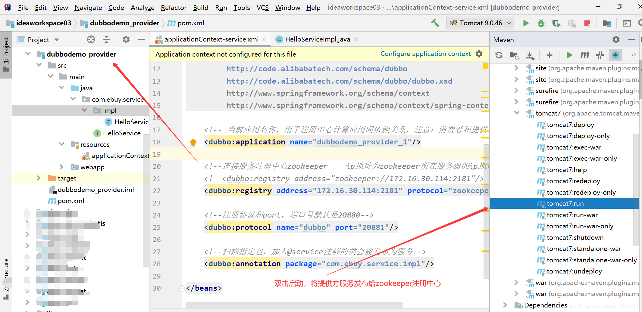Image resolution: width=642 pixels, height=312 pixels.
Task: Click the yellow inspection status square
Action: click(485, 66)
